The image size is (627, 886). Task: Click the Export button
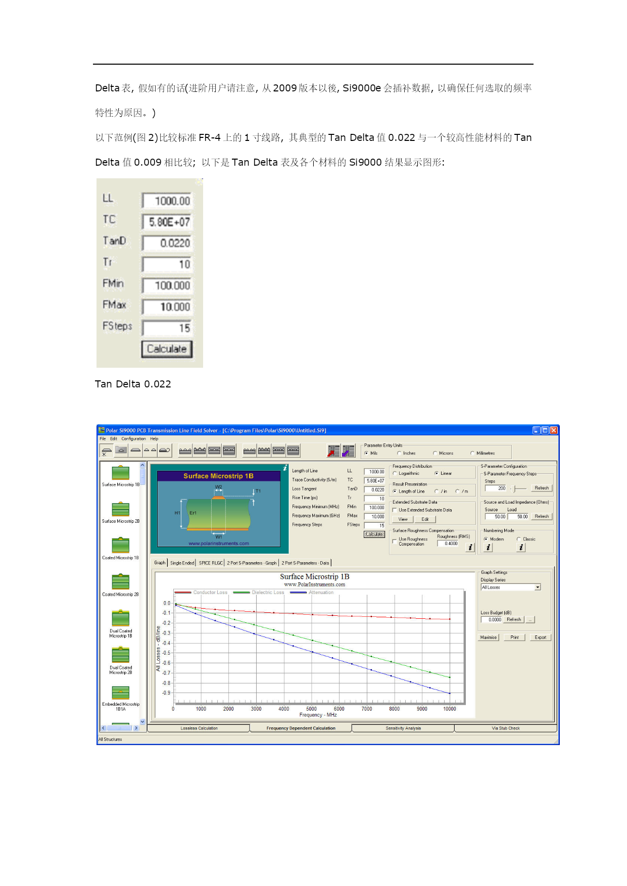(540, 637)
